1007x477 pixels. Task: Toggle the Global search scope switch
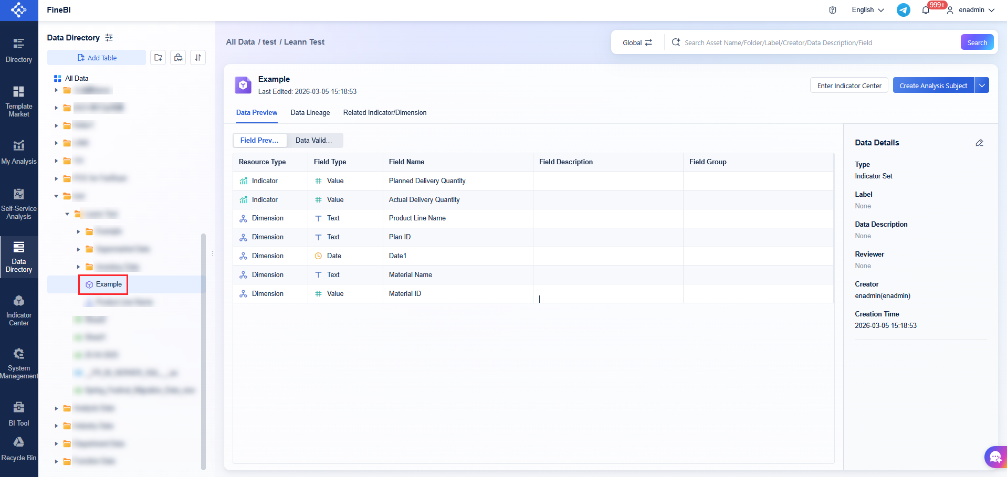pyautogui.click(x=637, y=43)
